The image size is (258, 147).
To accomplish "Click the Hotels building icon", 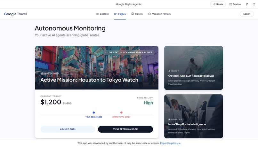I will (x=133, y=14).
